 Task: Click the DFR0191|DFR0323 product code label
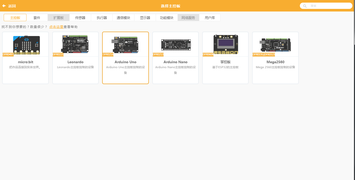pos(264,55)
